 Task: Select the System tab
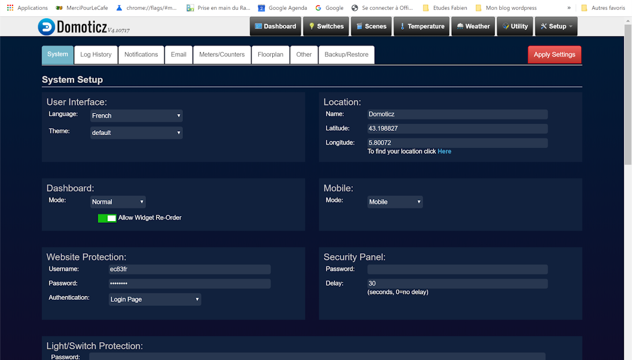click(58, 54)
